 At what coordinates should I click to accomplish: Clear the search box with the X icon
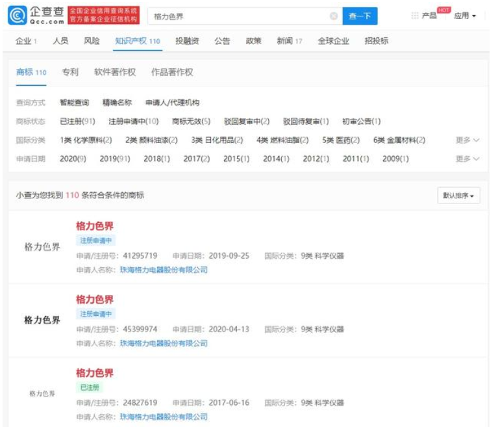334,16
